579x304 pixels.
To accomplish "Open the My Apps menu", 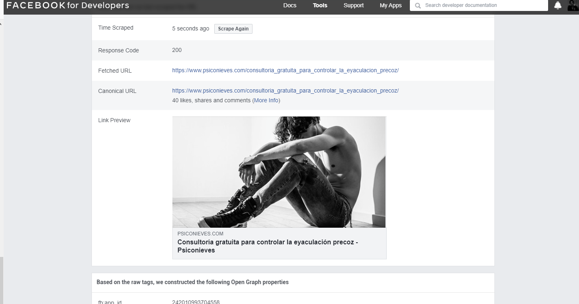I will coord(391,5).
